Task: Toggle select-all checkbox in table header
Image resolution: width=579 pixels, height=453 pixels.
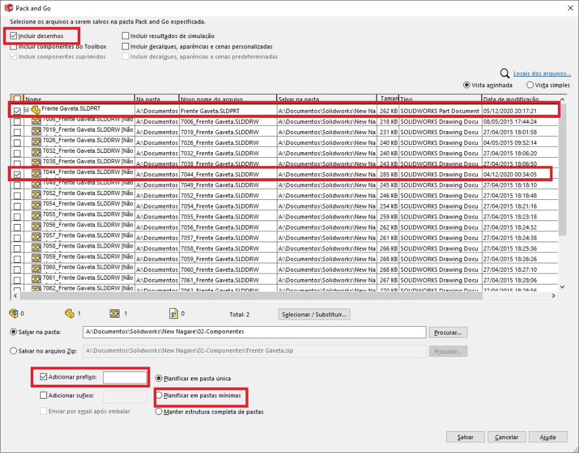Action: (17, 99)
